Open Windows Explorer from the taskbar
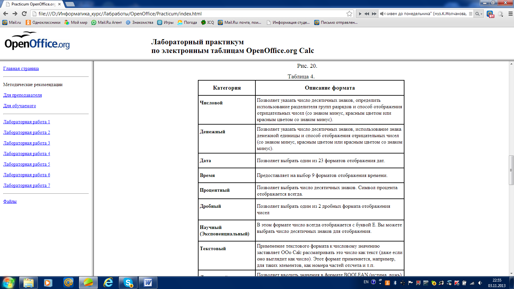 tap(29, 283)
